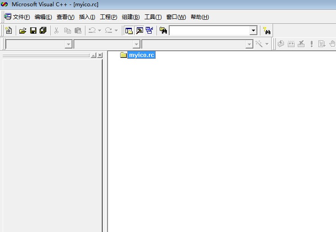Screen dimensions: 336x232
Task: Click the Build icon in build toolbar
Action: click(291, 44)
